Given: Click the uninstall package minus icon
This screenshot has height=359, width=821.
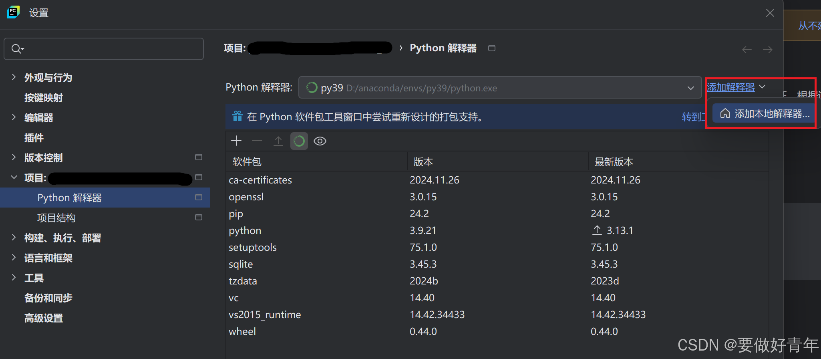Looking at the screenshot, I should coord(257,141).
